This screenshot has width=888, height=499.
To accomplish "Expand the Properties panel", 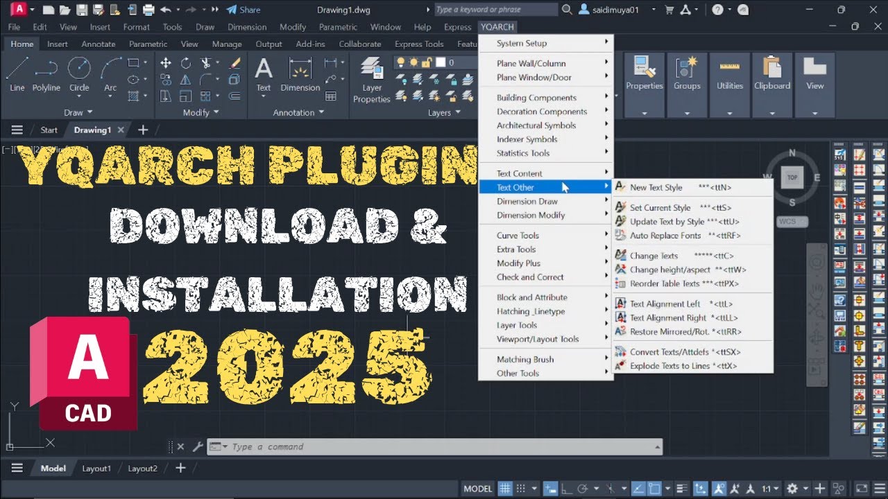I will coord(644,113).
